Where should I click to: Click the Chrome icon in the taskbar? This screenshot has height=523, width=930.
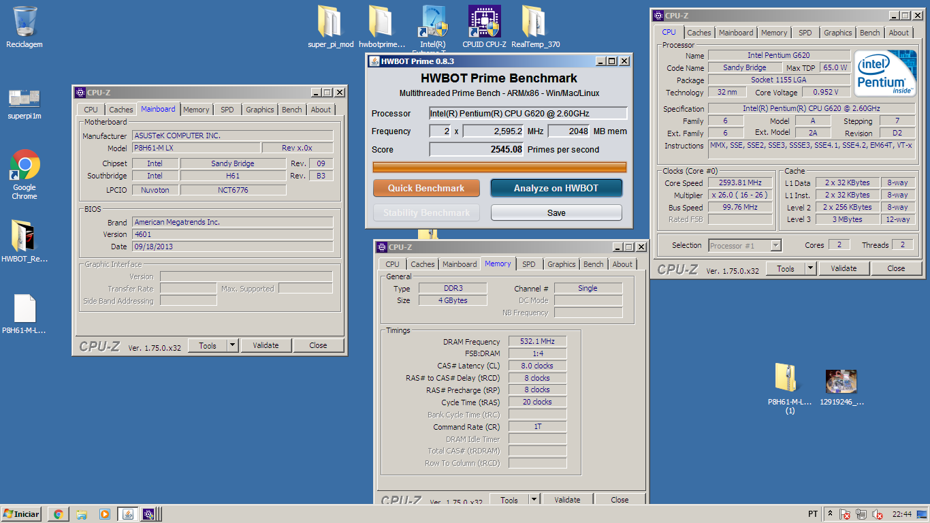click(58, 514)
